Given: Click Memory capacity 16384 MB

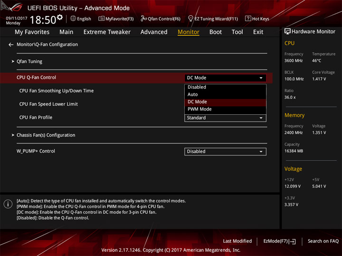Looking at the screenshot, I should click(294, 151).
